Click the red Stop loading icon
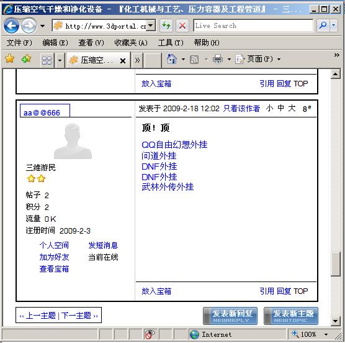The height and width of the screenshot is (343, 345). click(182, 25)
